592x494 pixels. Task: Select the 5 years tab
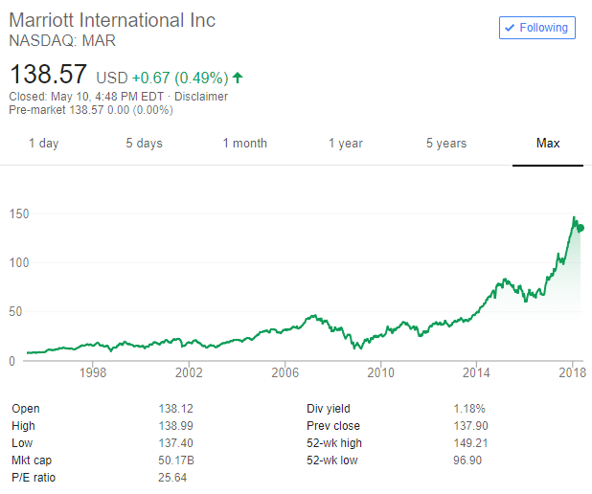click(x=446, y=144)
